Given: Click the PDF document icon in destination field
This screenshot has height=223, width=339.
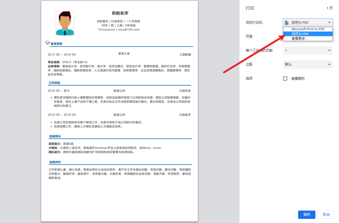Looking at the screenshot, I should point(287,23).
